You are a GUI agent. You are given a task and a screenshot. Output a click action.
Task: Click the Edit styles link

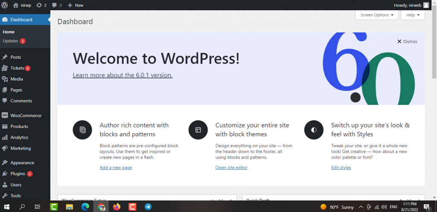coord(341,168)
